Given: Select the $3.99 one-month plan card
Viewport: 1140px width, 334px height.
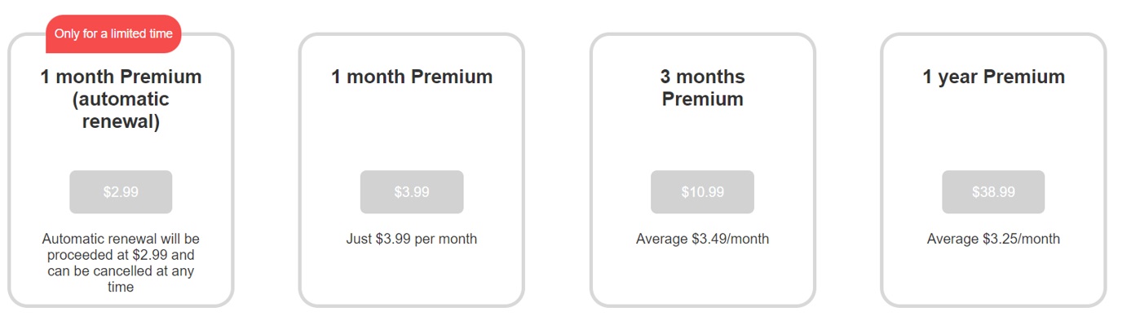Looking at the screenshot, I should tap(412, 170).
